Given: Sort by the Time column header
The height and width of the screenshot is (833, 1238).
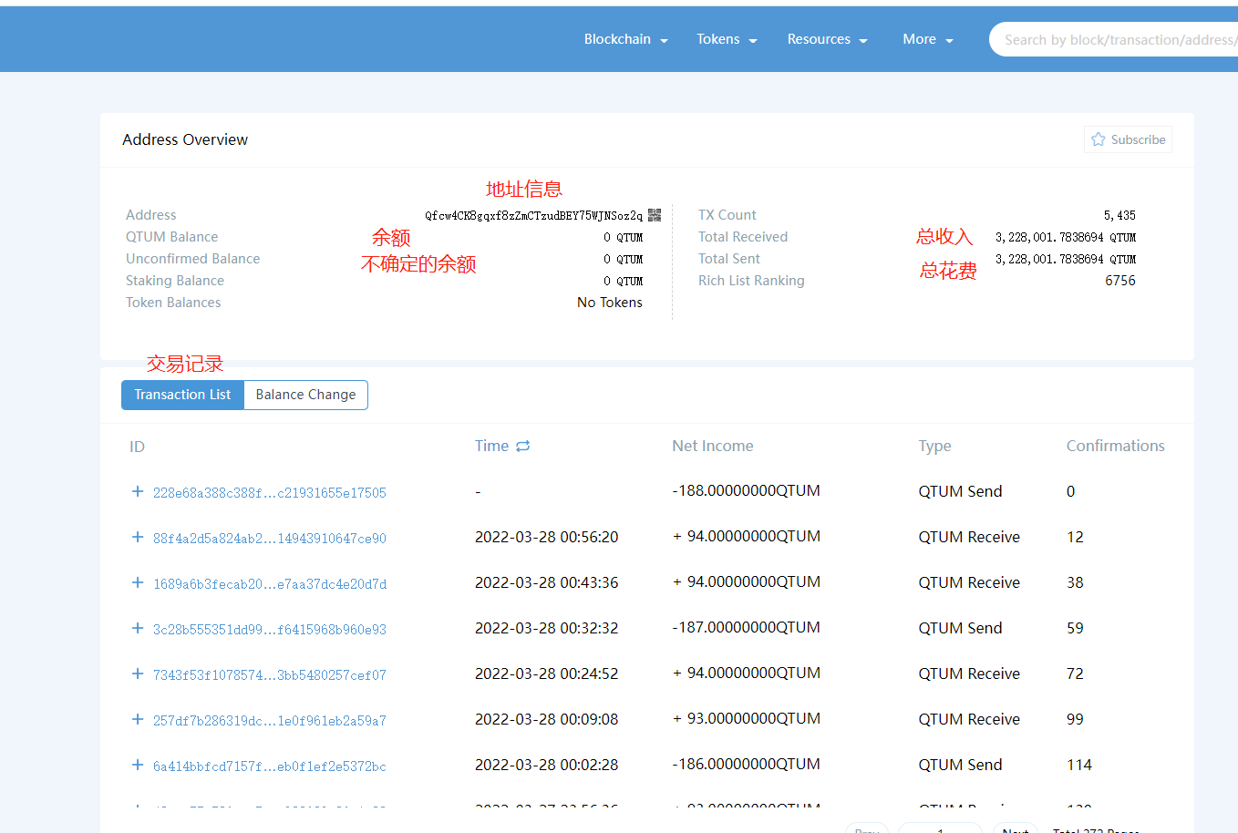Looking at the screenshot, I should pos(491,446).
